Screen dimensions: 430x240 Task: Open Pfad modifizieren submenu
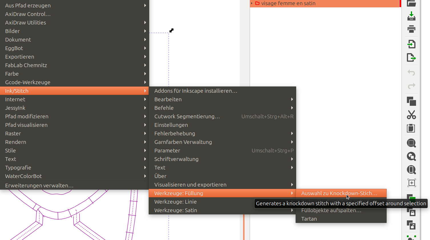pyautogui.click(x=74, y=116)
